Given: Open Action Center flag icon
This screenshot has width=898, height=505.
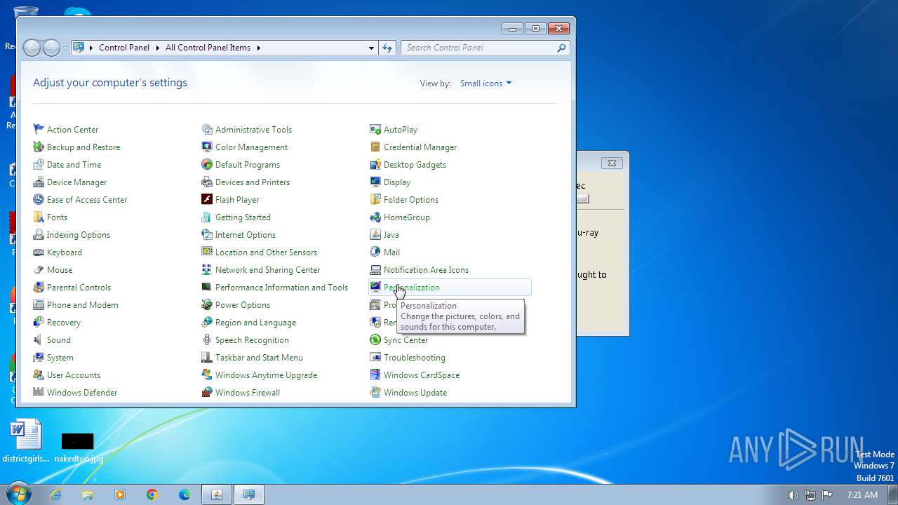Looking at the screenshot, I should [39, 129].
